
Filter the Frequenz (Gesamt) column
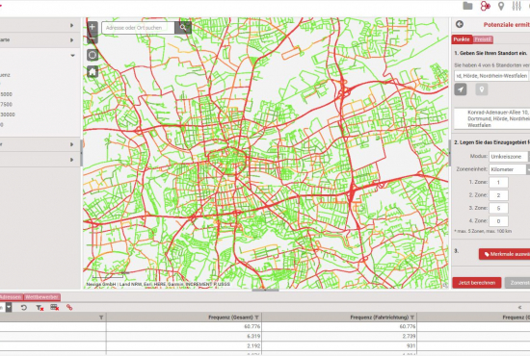(x=257, y=318)
